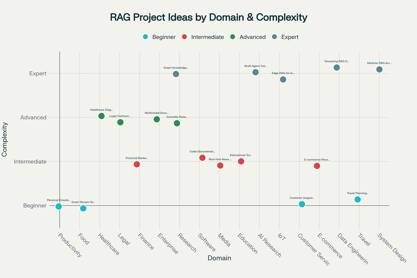Click the Real-time News marker
Screen dimensions: 417x278
pyautogui.click(x=220, y=165)
